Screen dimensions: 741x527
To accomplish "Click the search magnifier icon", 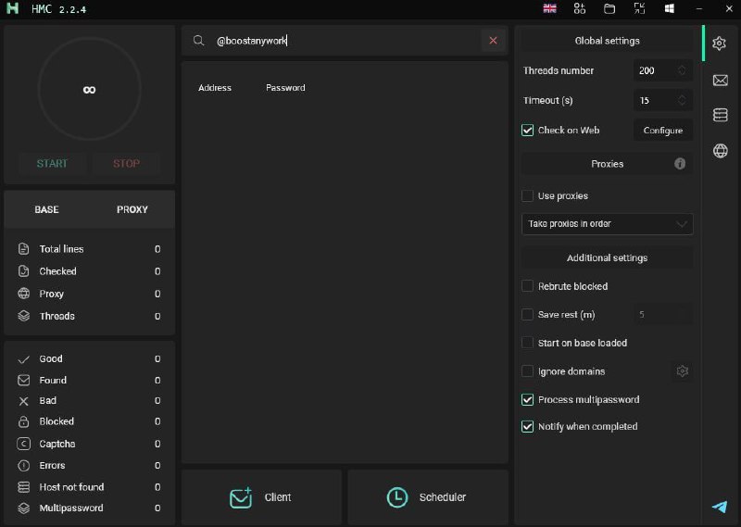I will [x=198, y=41].
